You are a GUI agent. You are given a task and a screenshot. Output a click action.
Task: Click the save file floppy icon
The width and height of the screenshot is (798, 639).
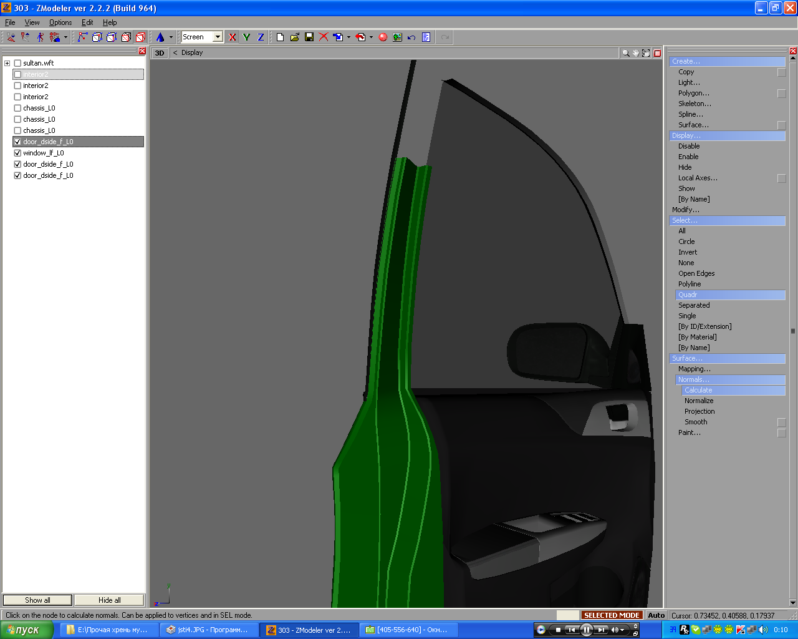tap(309, 37)
